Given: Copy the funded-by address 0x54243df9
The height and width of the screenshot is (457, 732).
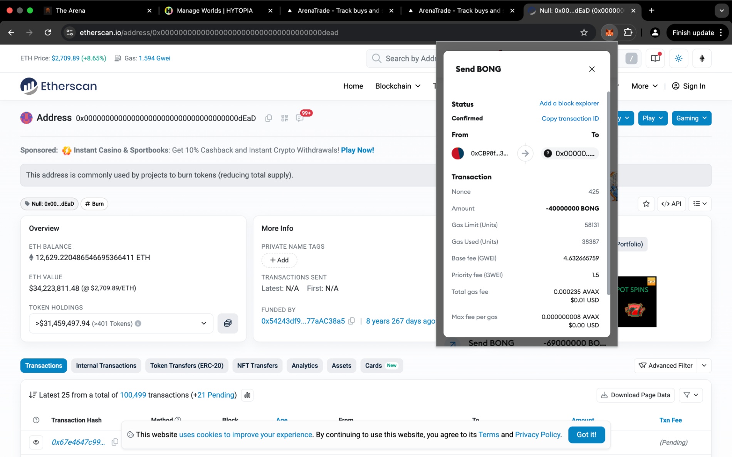Looking at the screenshot, I should [x=351, y=321].
